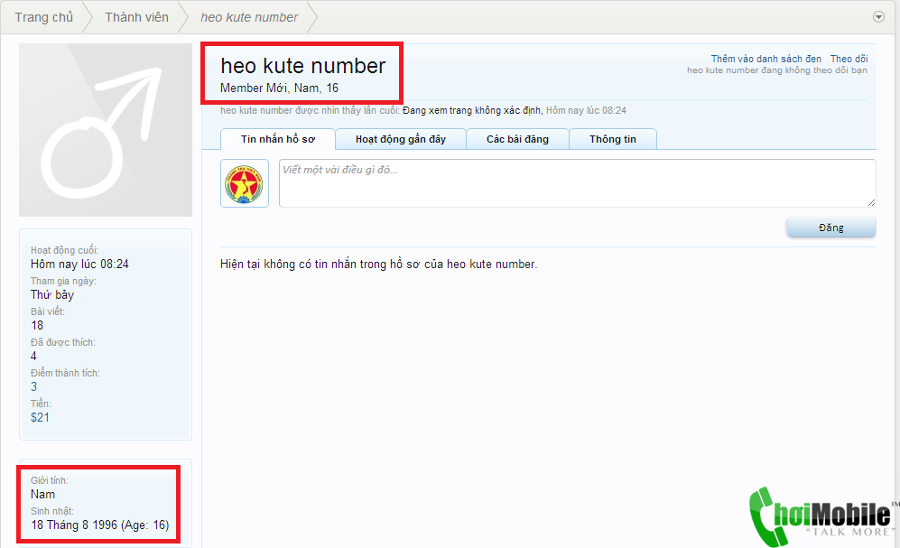Click the star emblem poster avatar

coord(245,183)
